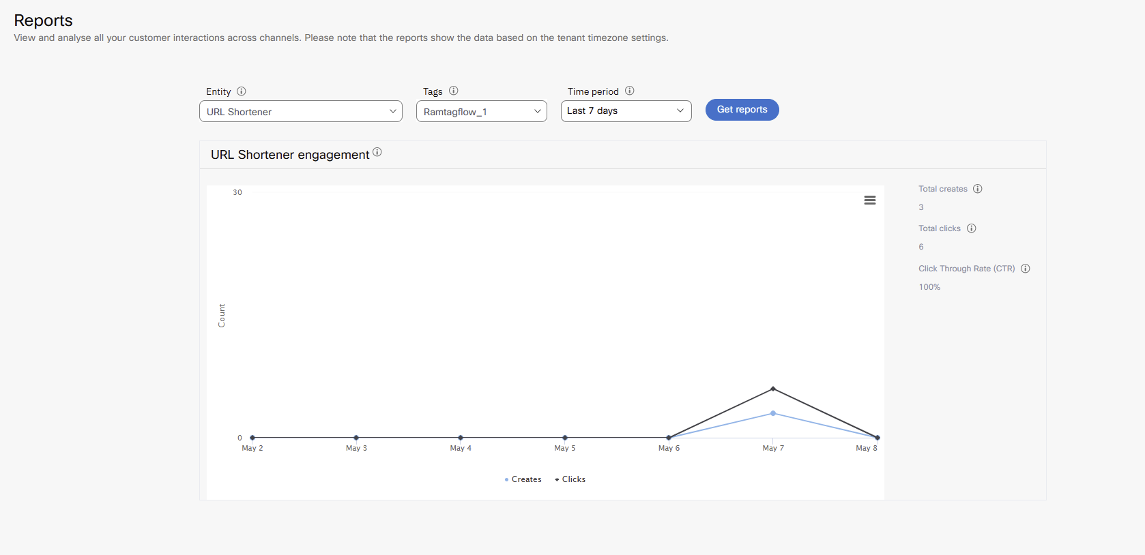Open the Time period Last 7 days dropdown

(x=626, y=111)
